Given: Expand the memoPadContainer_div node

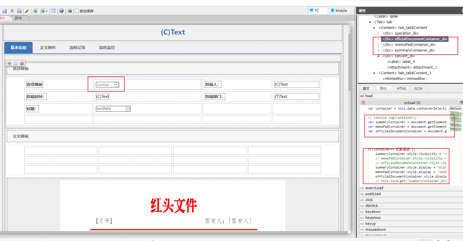Looking at the screenshot, I should point(378,45).
